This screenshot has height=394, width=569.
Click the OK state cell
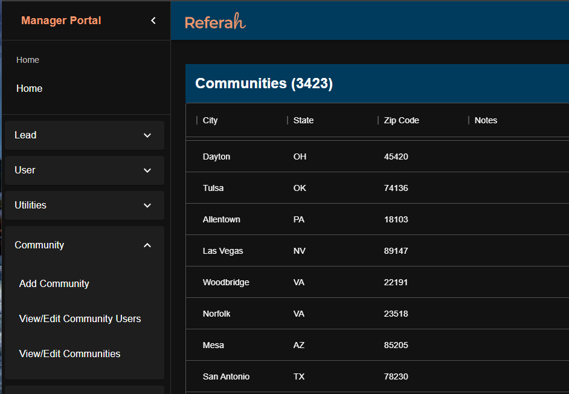tap(300, 188)
